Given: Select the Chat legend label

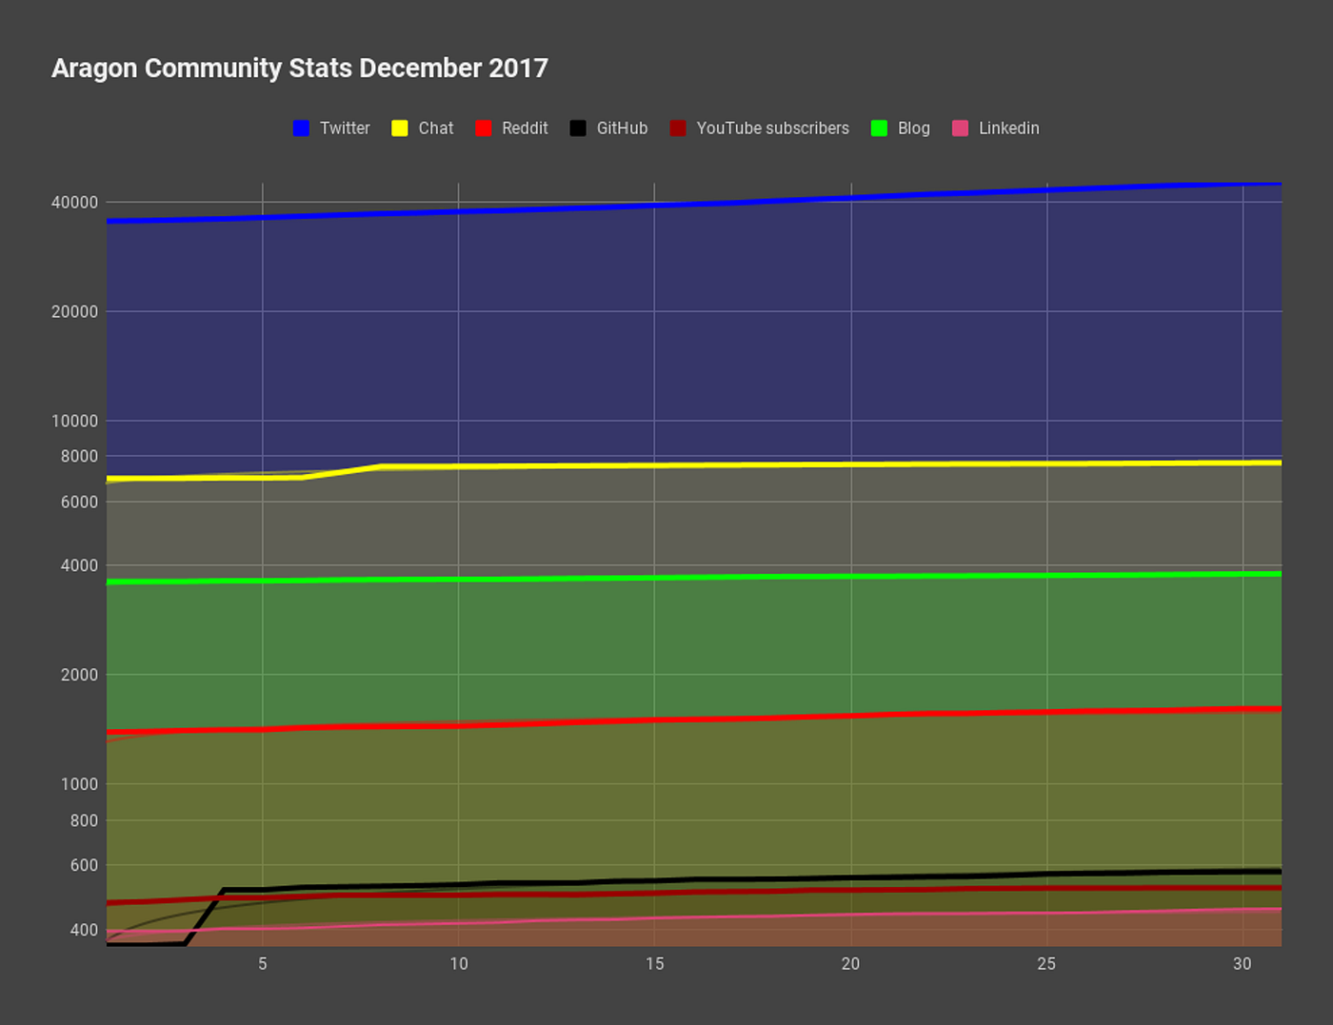Looking at the screenshot, I should pos(436,128).
